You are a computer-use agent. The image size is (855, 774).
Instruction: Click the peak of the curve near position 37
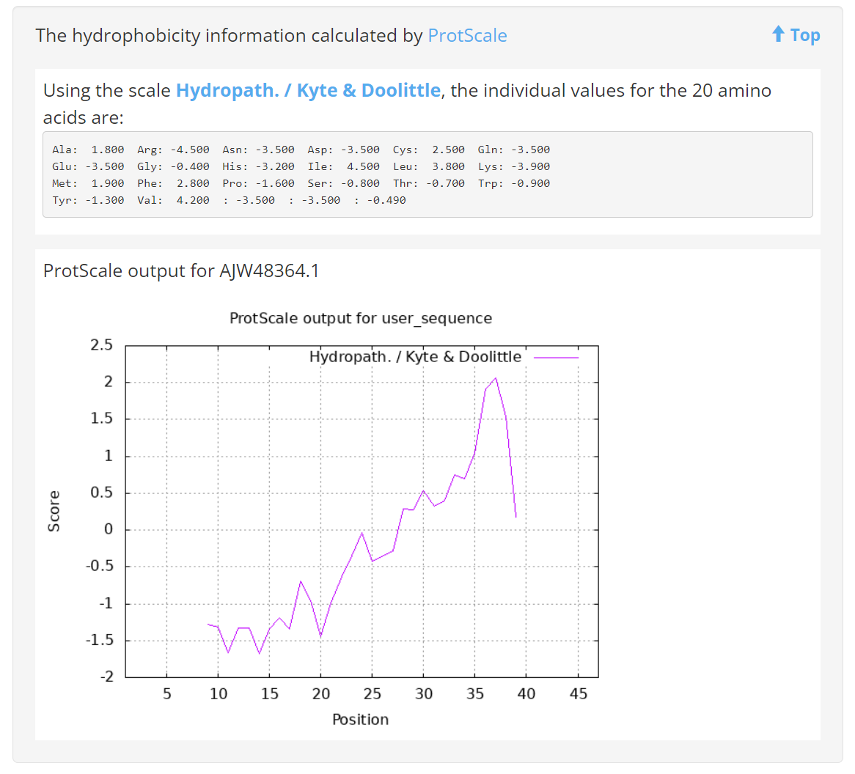(495, 378)
